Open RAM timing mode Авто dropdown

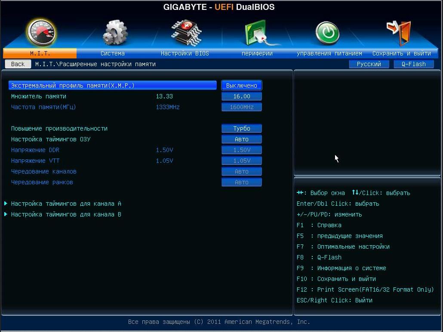pyautogui.click(x=241, y=139)
